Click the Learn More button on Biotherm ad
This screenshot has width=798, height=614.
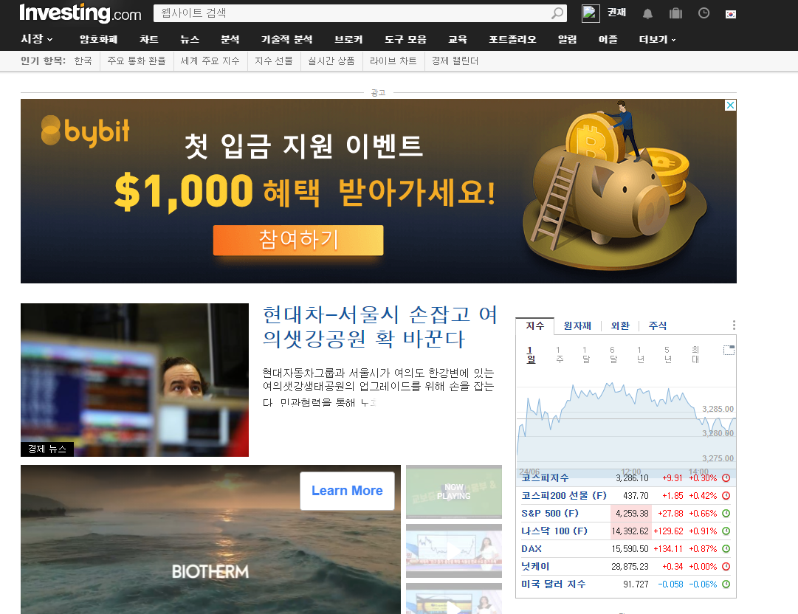coord(347,491)
